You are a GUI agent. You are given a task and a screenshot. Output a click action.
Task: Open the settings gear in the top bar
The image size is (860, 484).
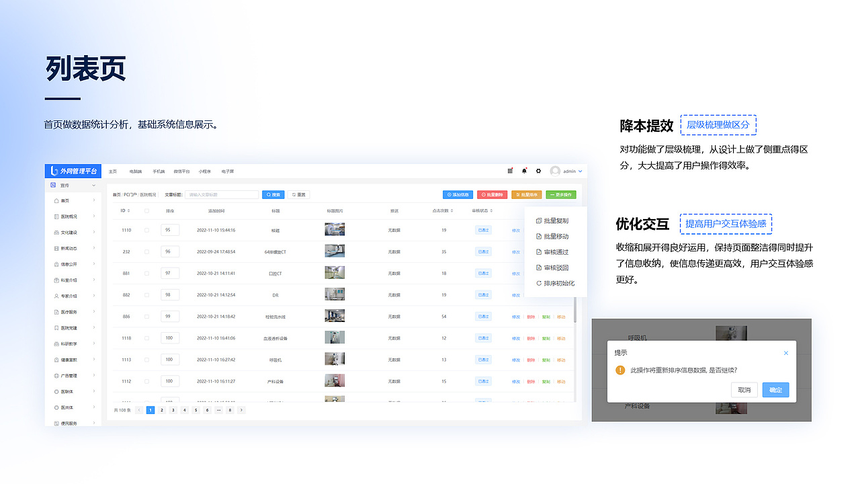[538, 171]
